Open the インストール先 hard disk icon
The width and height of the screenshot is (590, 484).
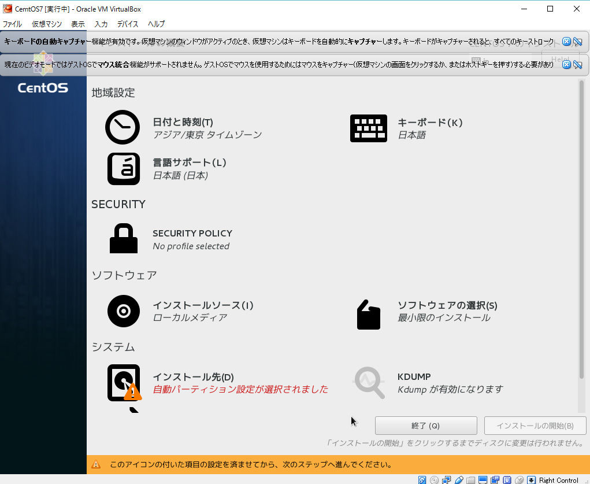pos(124,383)
